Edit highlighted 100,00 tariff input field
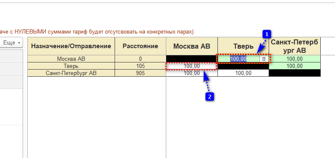335x158 pixels. [239, 59]
